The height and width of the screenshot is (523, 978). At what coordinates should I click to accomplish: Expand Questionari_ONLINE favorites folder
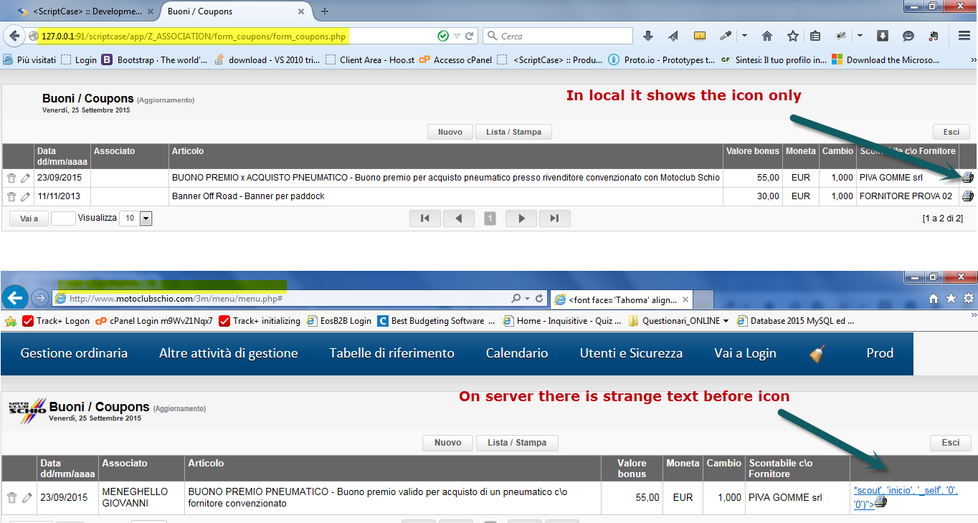tap(726, 321)
